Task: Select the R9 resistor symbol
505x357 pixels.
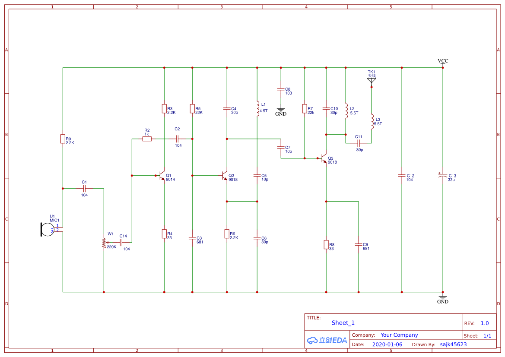Action: (63, 139)
